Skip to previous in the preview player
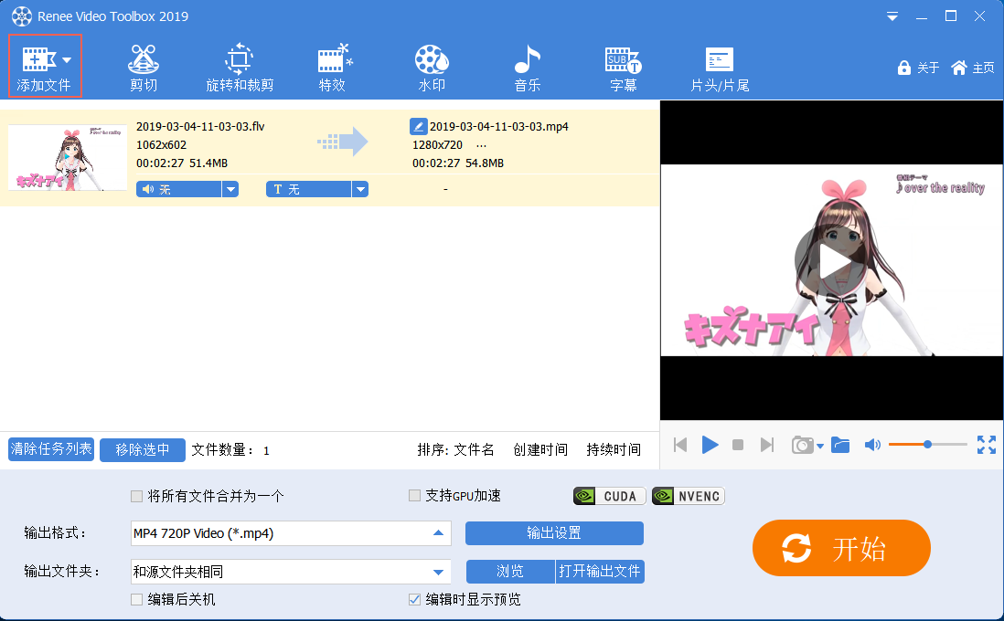Viewport: 1004px width, 621px height. [x=680, y=445]
